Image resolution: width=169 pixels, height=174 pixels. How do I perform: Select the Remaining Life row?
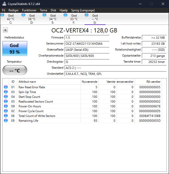pos(82,120)
